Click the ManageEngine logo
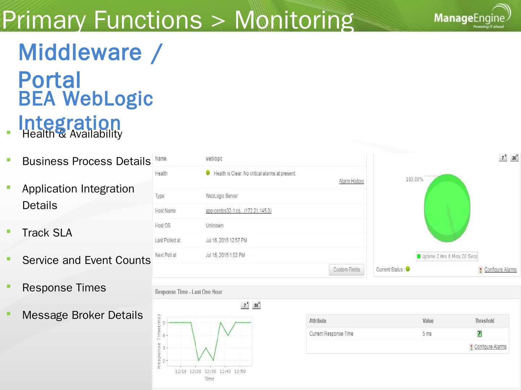Viewport: 521px width, 390px height. pos(472,16)
